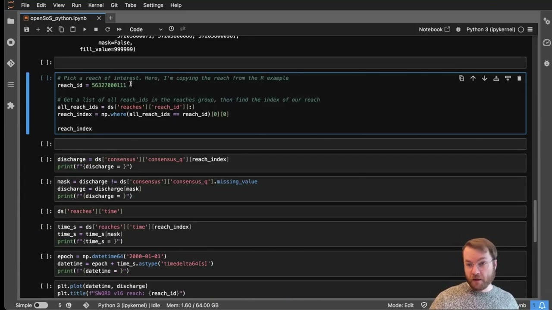Close the openSoS_python.ipynb tab
The height and width of the screenshot is (310, 552).
tap(99, 18)
